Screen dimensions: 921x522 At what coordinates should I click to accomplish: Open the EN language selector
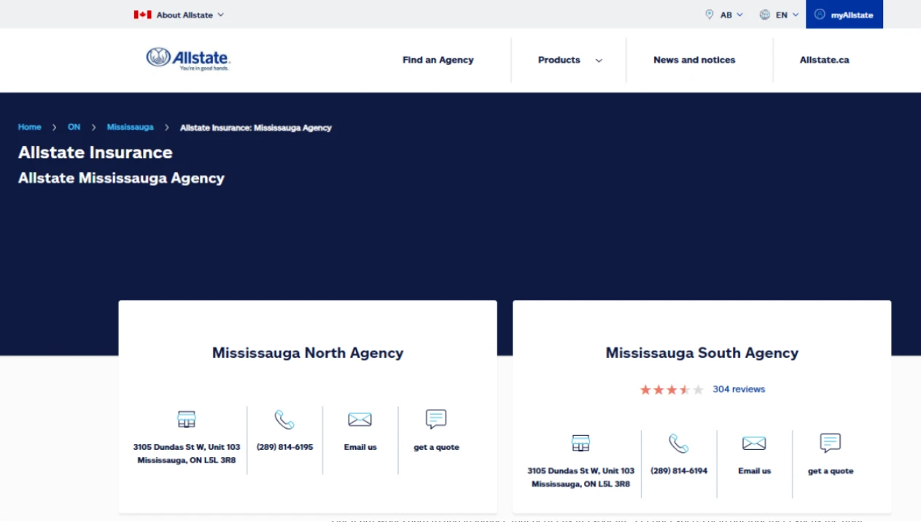click(780, 15)
